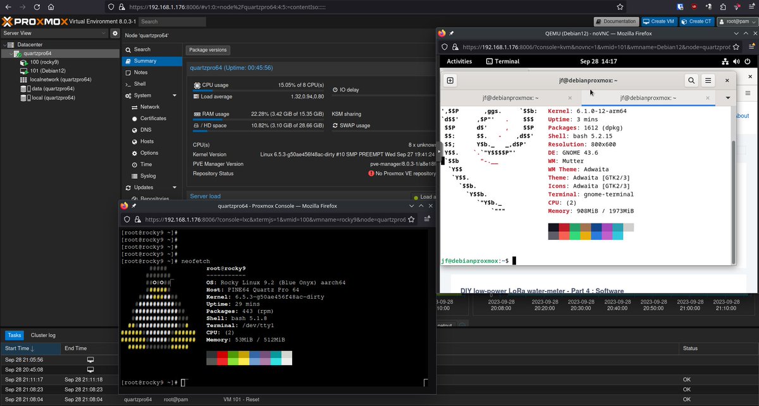The width and height of the screenshot is (759, 406).
Task: Switch to second jf@debianproxmox terminal tab
Action: (648, 98)
